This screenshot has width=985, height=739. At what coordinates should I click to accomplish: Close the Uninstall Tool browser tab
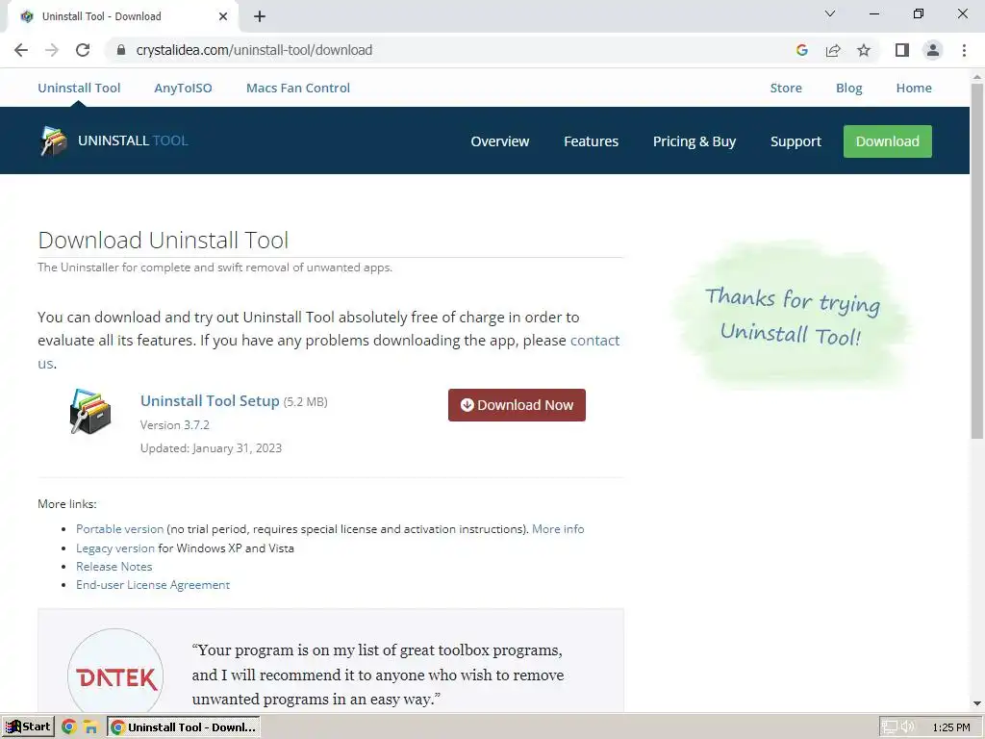click(223, 16)
